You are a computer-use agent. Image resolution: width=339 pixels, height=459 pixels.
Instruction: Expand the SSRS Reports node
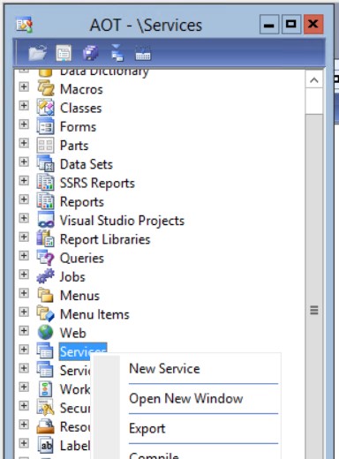coord(24,180)
